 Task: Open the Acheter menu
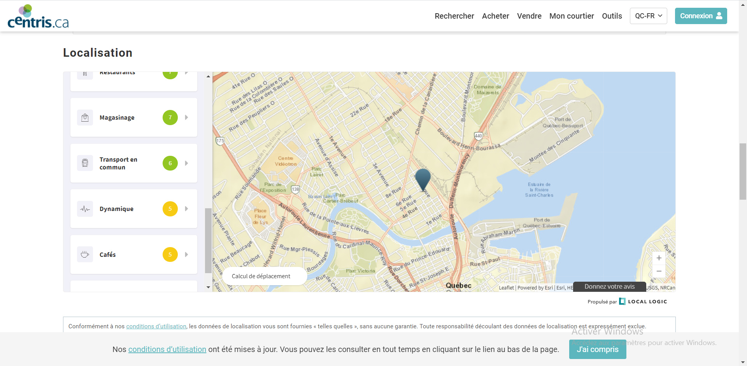495,16
